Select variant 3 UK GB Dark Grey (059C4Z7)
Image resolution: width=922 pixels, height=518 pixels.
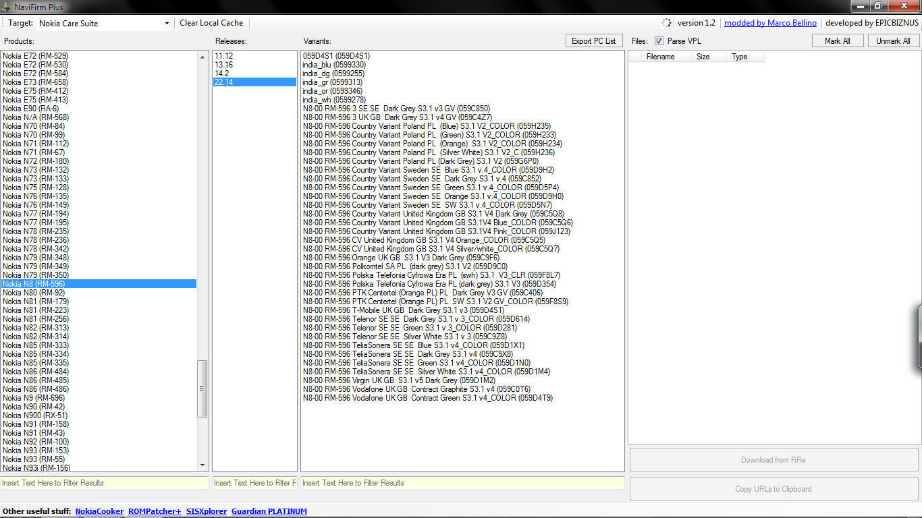tap(462, 117)
